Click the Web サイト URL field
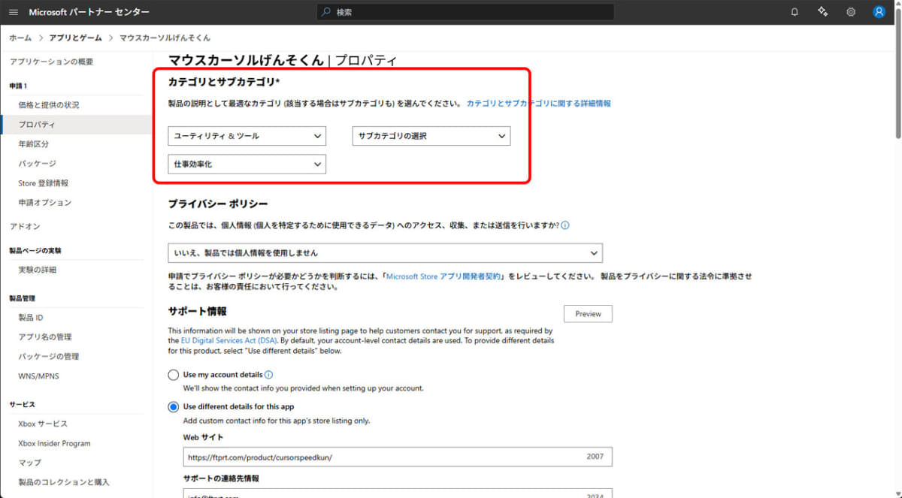 pyautogui.click(x=398, y=457)
